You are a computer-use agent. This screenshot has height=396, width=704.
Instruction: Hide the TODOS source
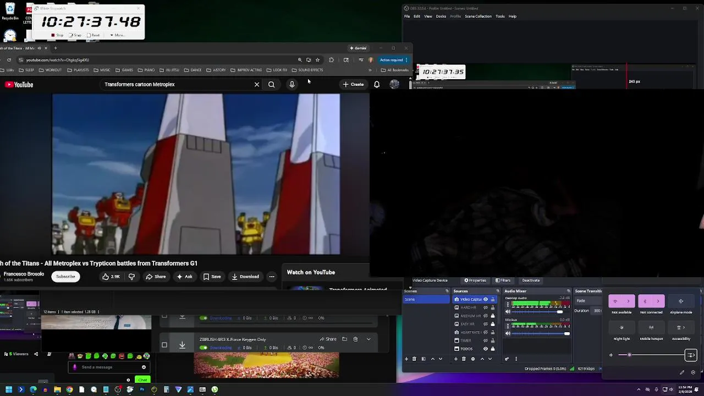pos(486,349)
